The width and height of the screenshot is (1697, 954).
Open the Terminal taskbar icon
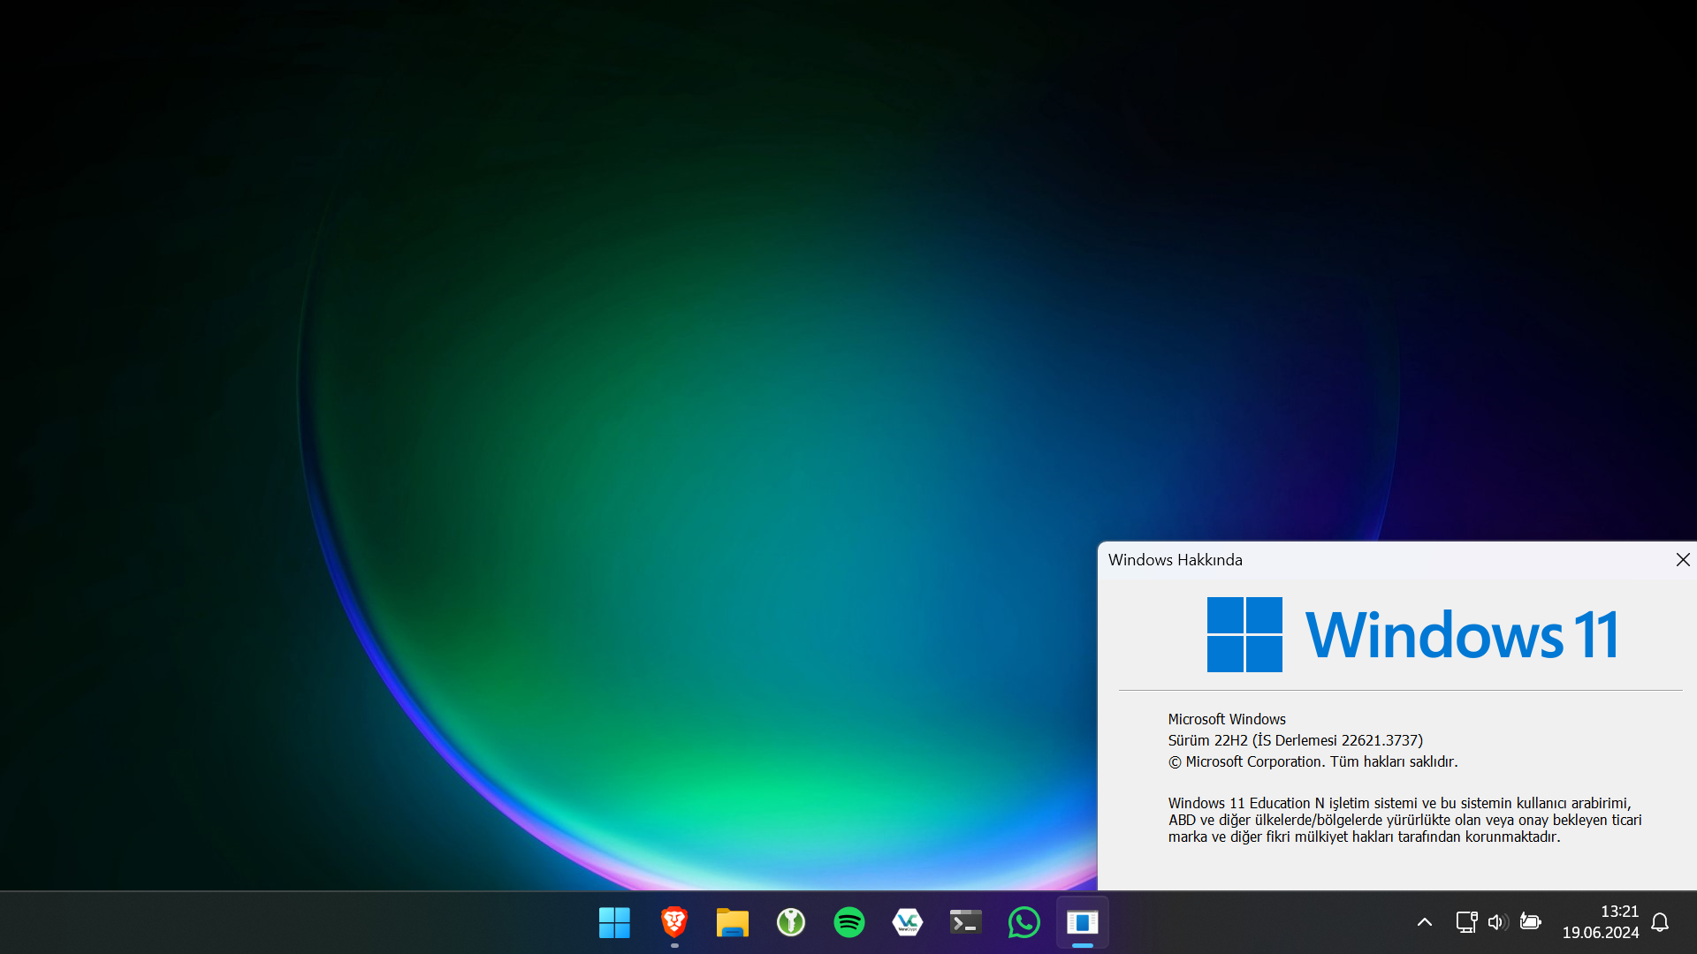[x=965, y=922]
